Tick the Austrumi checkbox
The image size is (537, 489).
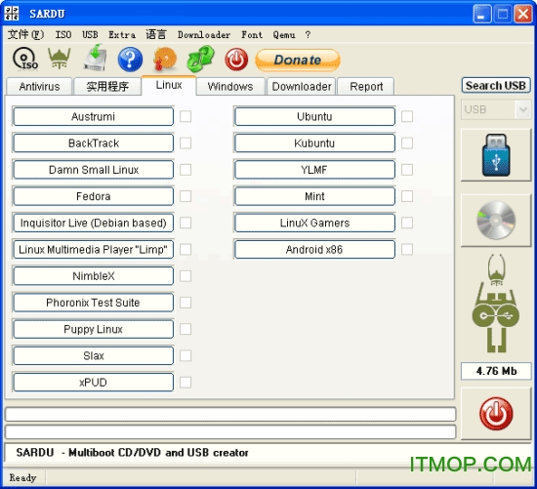[186, 116]
